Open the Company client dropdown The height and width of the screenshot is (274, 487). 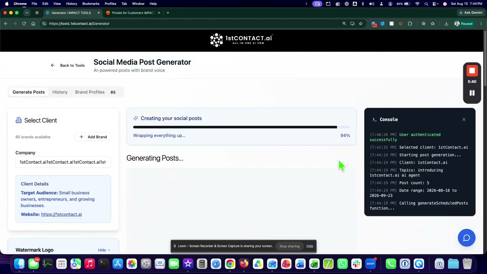[63, 162]
